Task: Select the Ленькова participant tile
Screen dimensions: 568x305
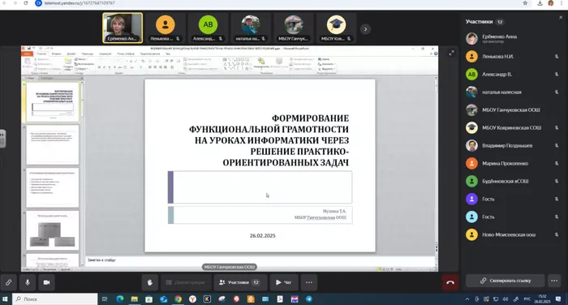Action: pyautogui.click(x=166, y=28)
